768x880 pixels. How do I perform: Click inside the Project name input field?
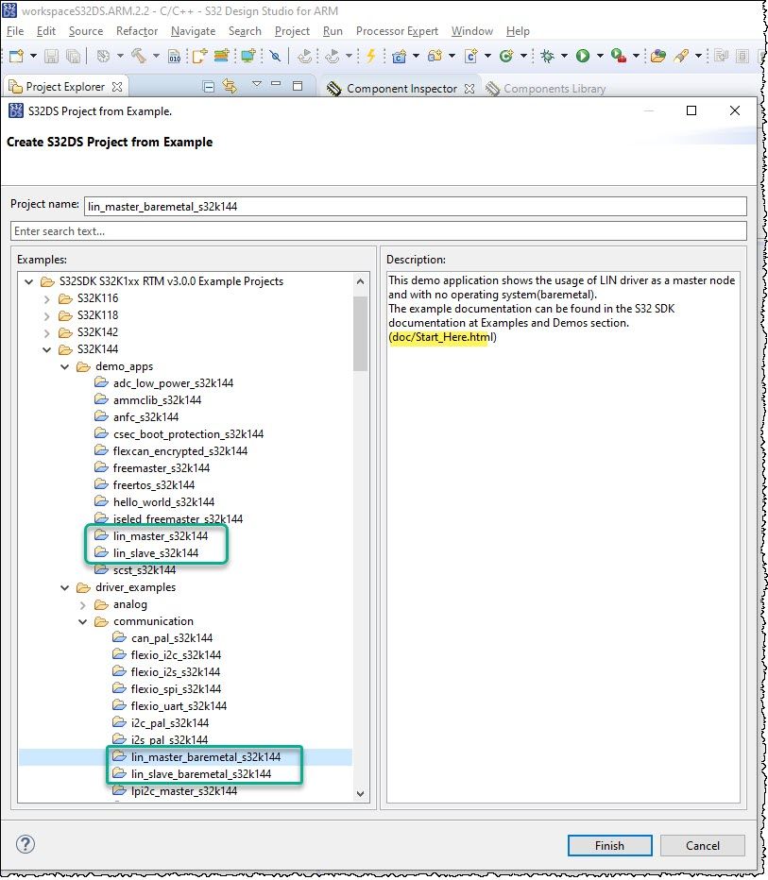(x=378, y=206)
